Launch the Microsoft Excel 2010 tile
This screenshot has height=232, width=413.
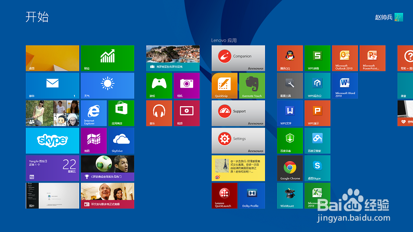coord(317,196)
